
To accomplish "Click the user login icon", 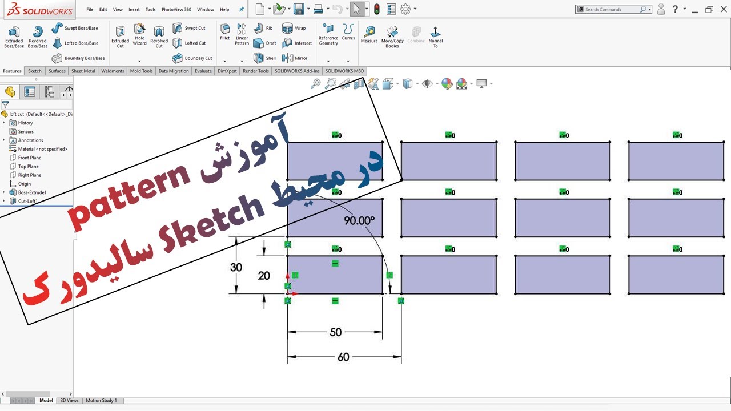I will tap(661, 9).
